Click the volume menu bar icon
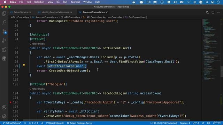223x125 pixels. coord(175,2)
